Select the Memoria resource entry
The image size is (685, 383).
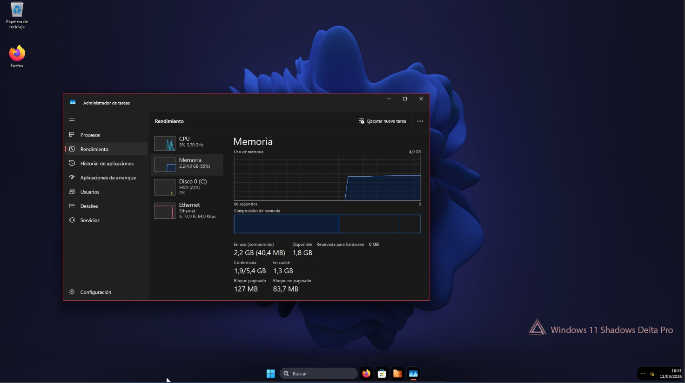pos(187,165)
